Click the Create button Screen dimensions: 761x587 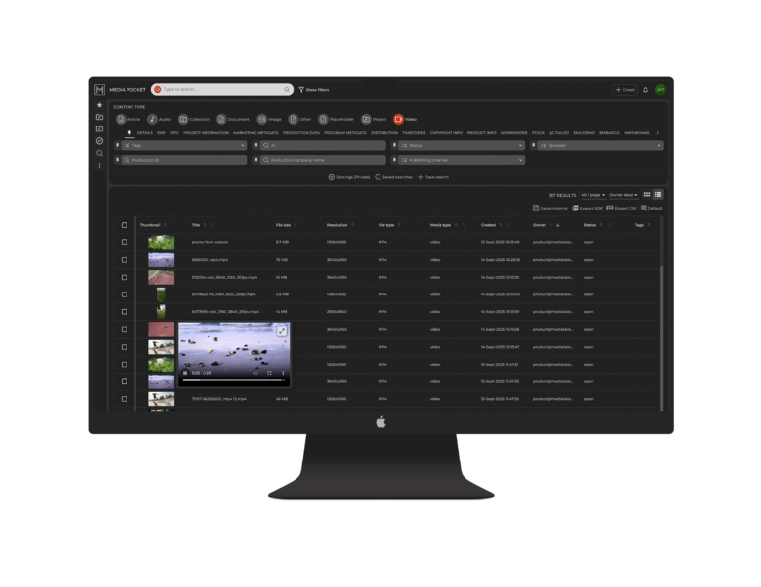pyautogui.click(x=625, y=90)
